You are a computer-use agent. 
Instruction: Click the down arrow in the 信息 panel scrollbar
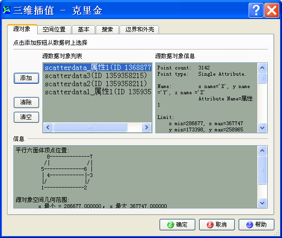tap(262, 203)
